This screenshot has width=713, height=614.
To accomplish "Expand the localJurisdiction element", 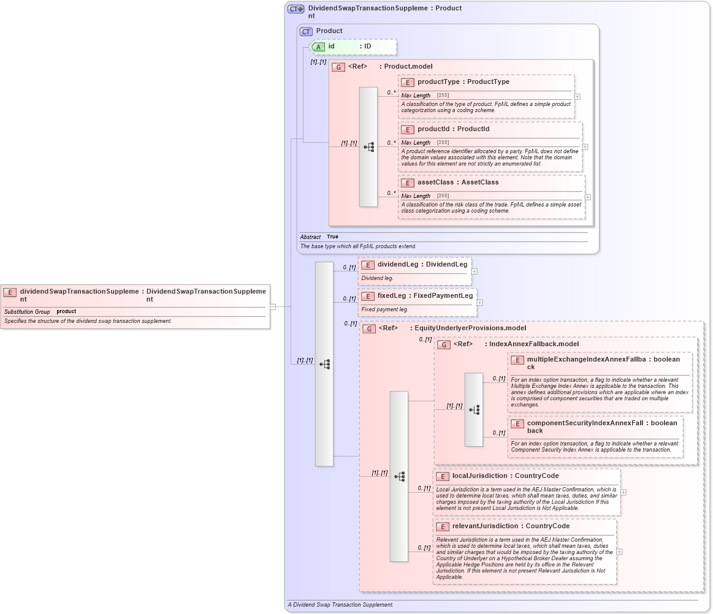I will click(623, 492).
